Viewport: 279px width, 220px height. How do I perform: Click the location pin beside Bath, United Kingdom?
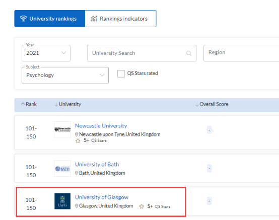pyautogui.click(x=77, y=173)
